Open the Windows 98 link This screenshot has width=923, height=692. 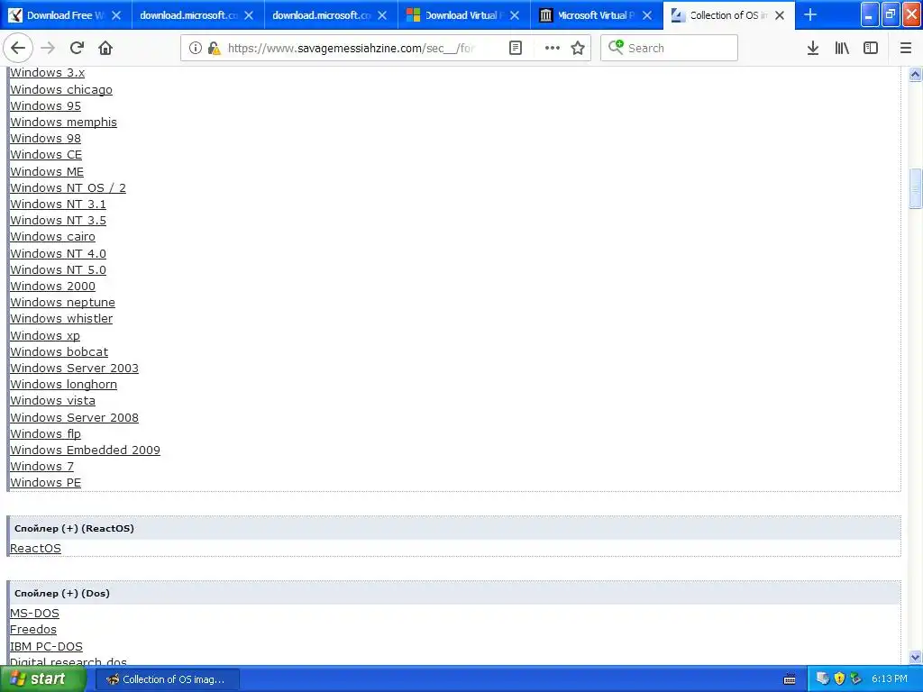(45, 138)
